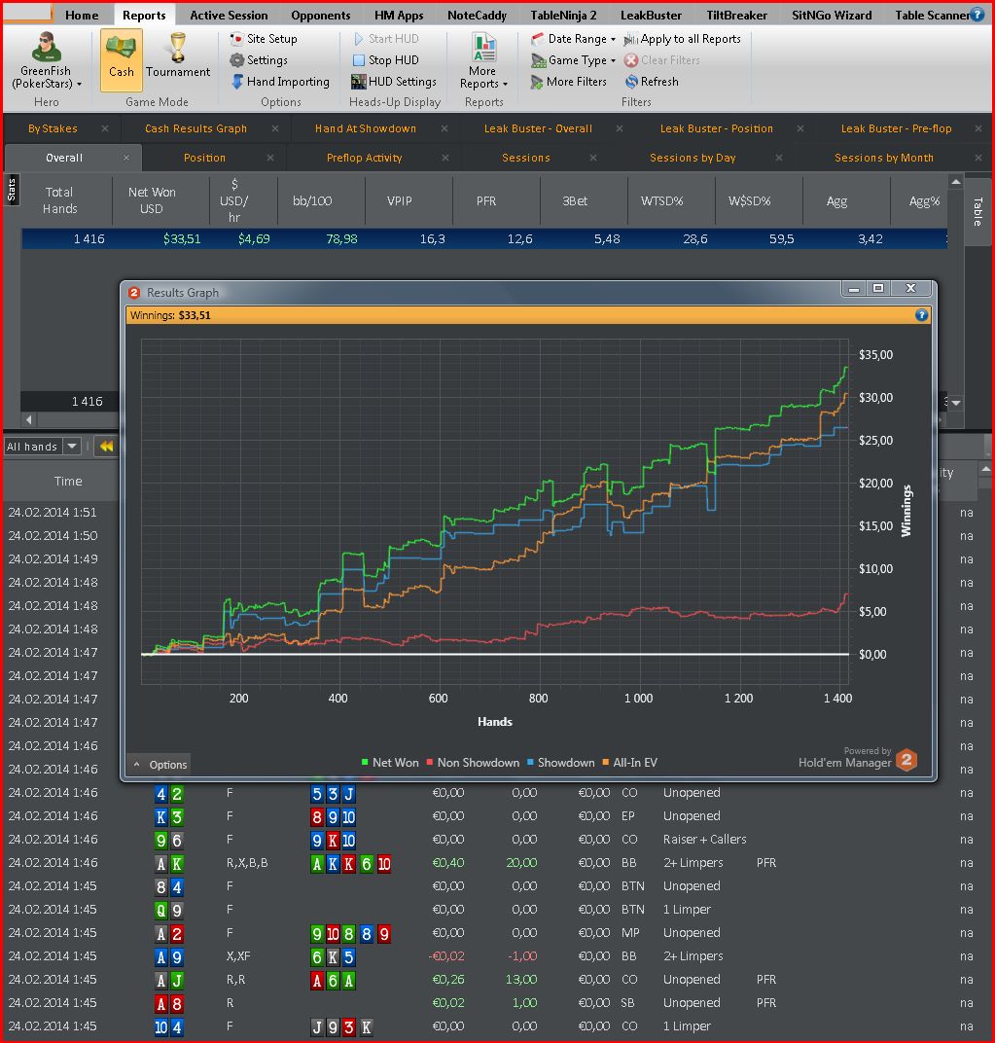Open the More Reports menu
The height and width of the screenshot is (1043, 995).
[x=483, y=61]
